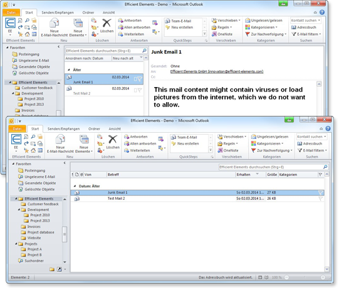Select Test Mail 2 in front window list
Image resolution: width=339 pixels, height=288 pixels.
click(197, 198)
